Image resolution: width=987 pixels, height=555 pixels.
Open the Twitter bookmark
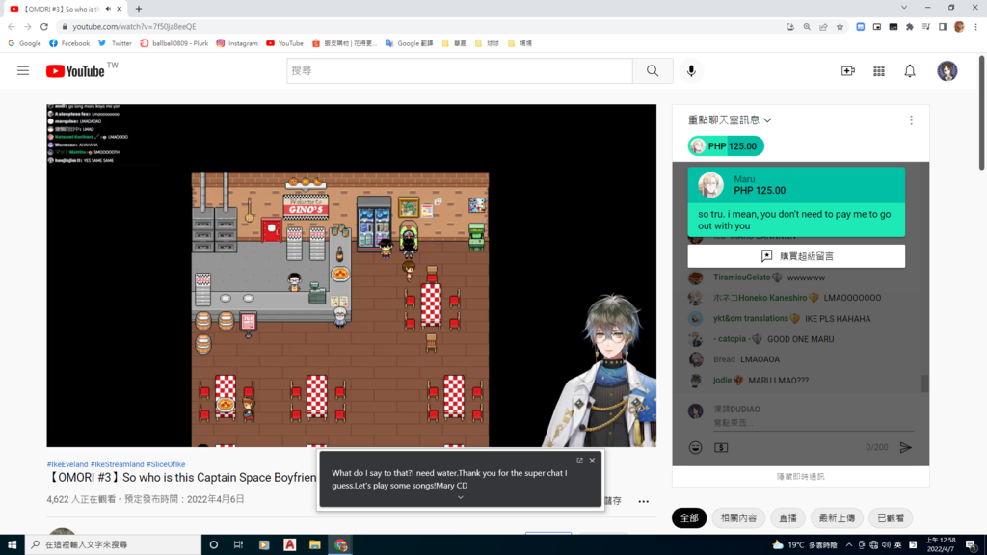pos(115,43)
